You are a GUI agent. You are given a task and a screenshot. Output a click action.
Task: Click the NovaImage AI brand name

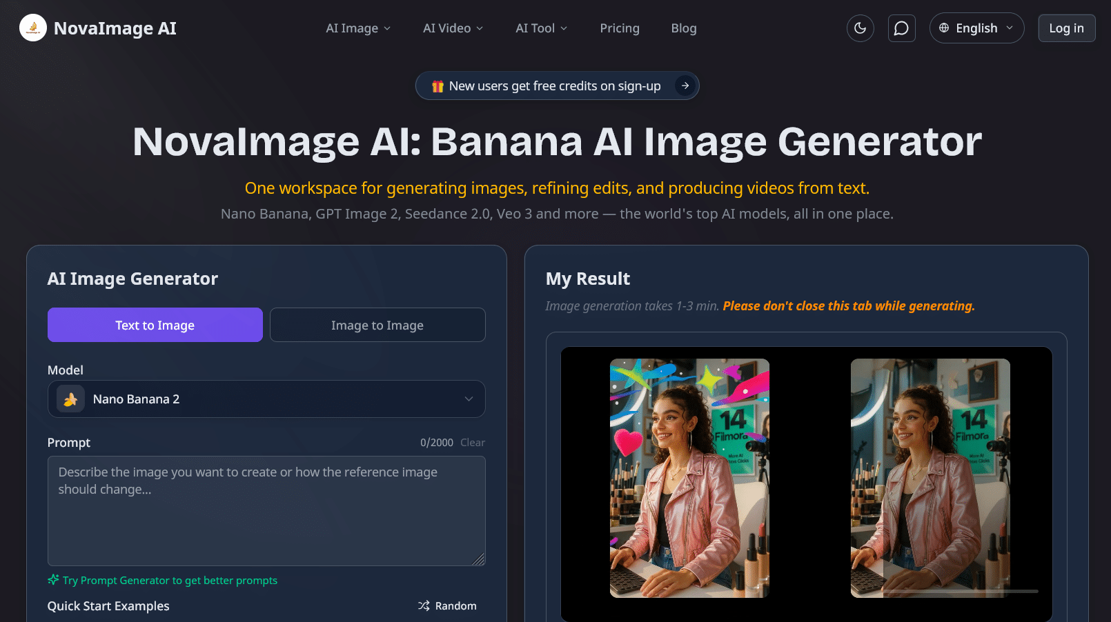115,28
